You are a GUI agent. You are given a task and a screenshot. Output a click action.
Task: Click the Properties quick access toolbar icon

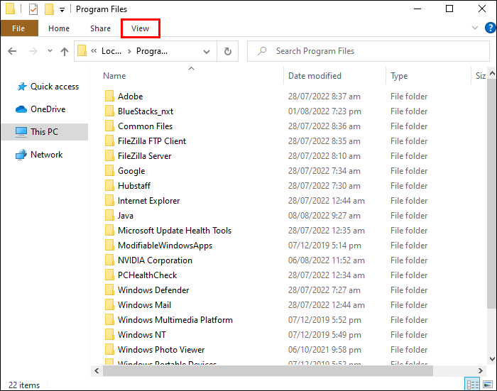[33, 9]
